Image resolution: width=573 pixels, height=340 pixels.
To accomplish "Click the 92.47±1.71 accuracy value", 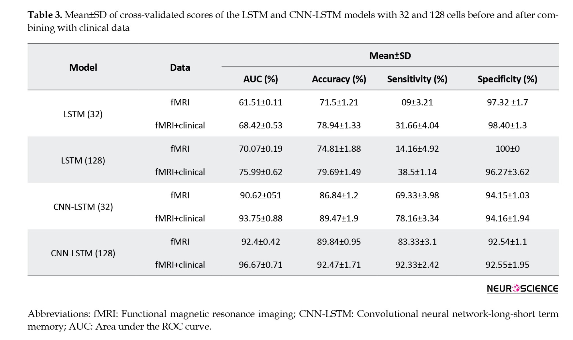I will (x=339, y=265).
